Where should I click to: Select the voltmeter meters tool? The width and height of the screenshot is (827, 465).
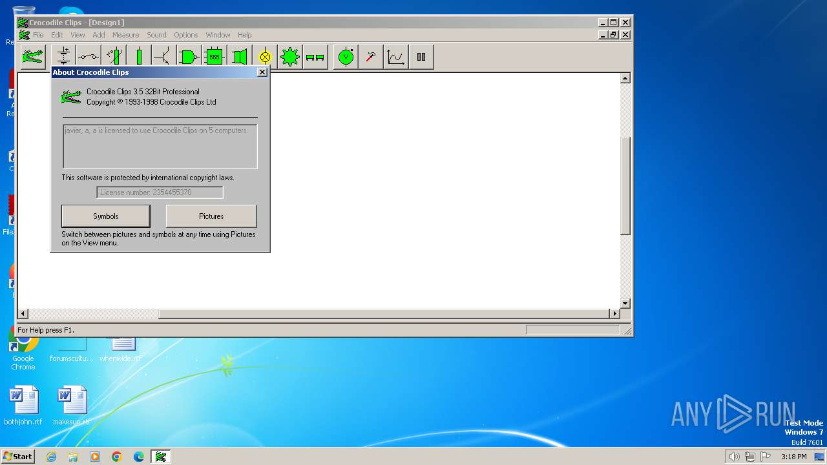346,57
